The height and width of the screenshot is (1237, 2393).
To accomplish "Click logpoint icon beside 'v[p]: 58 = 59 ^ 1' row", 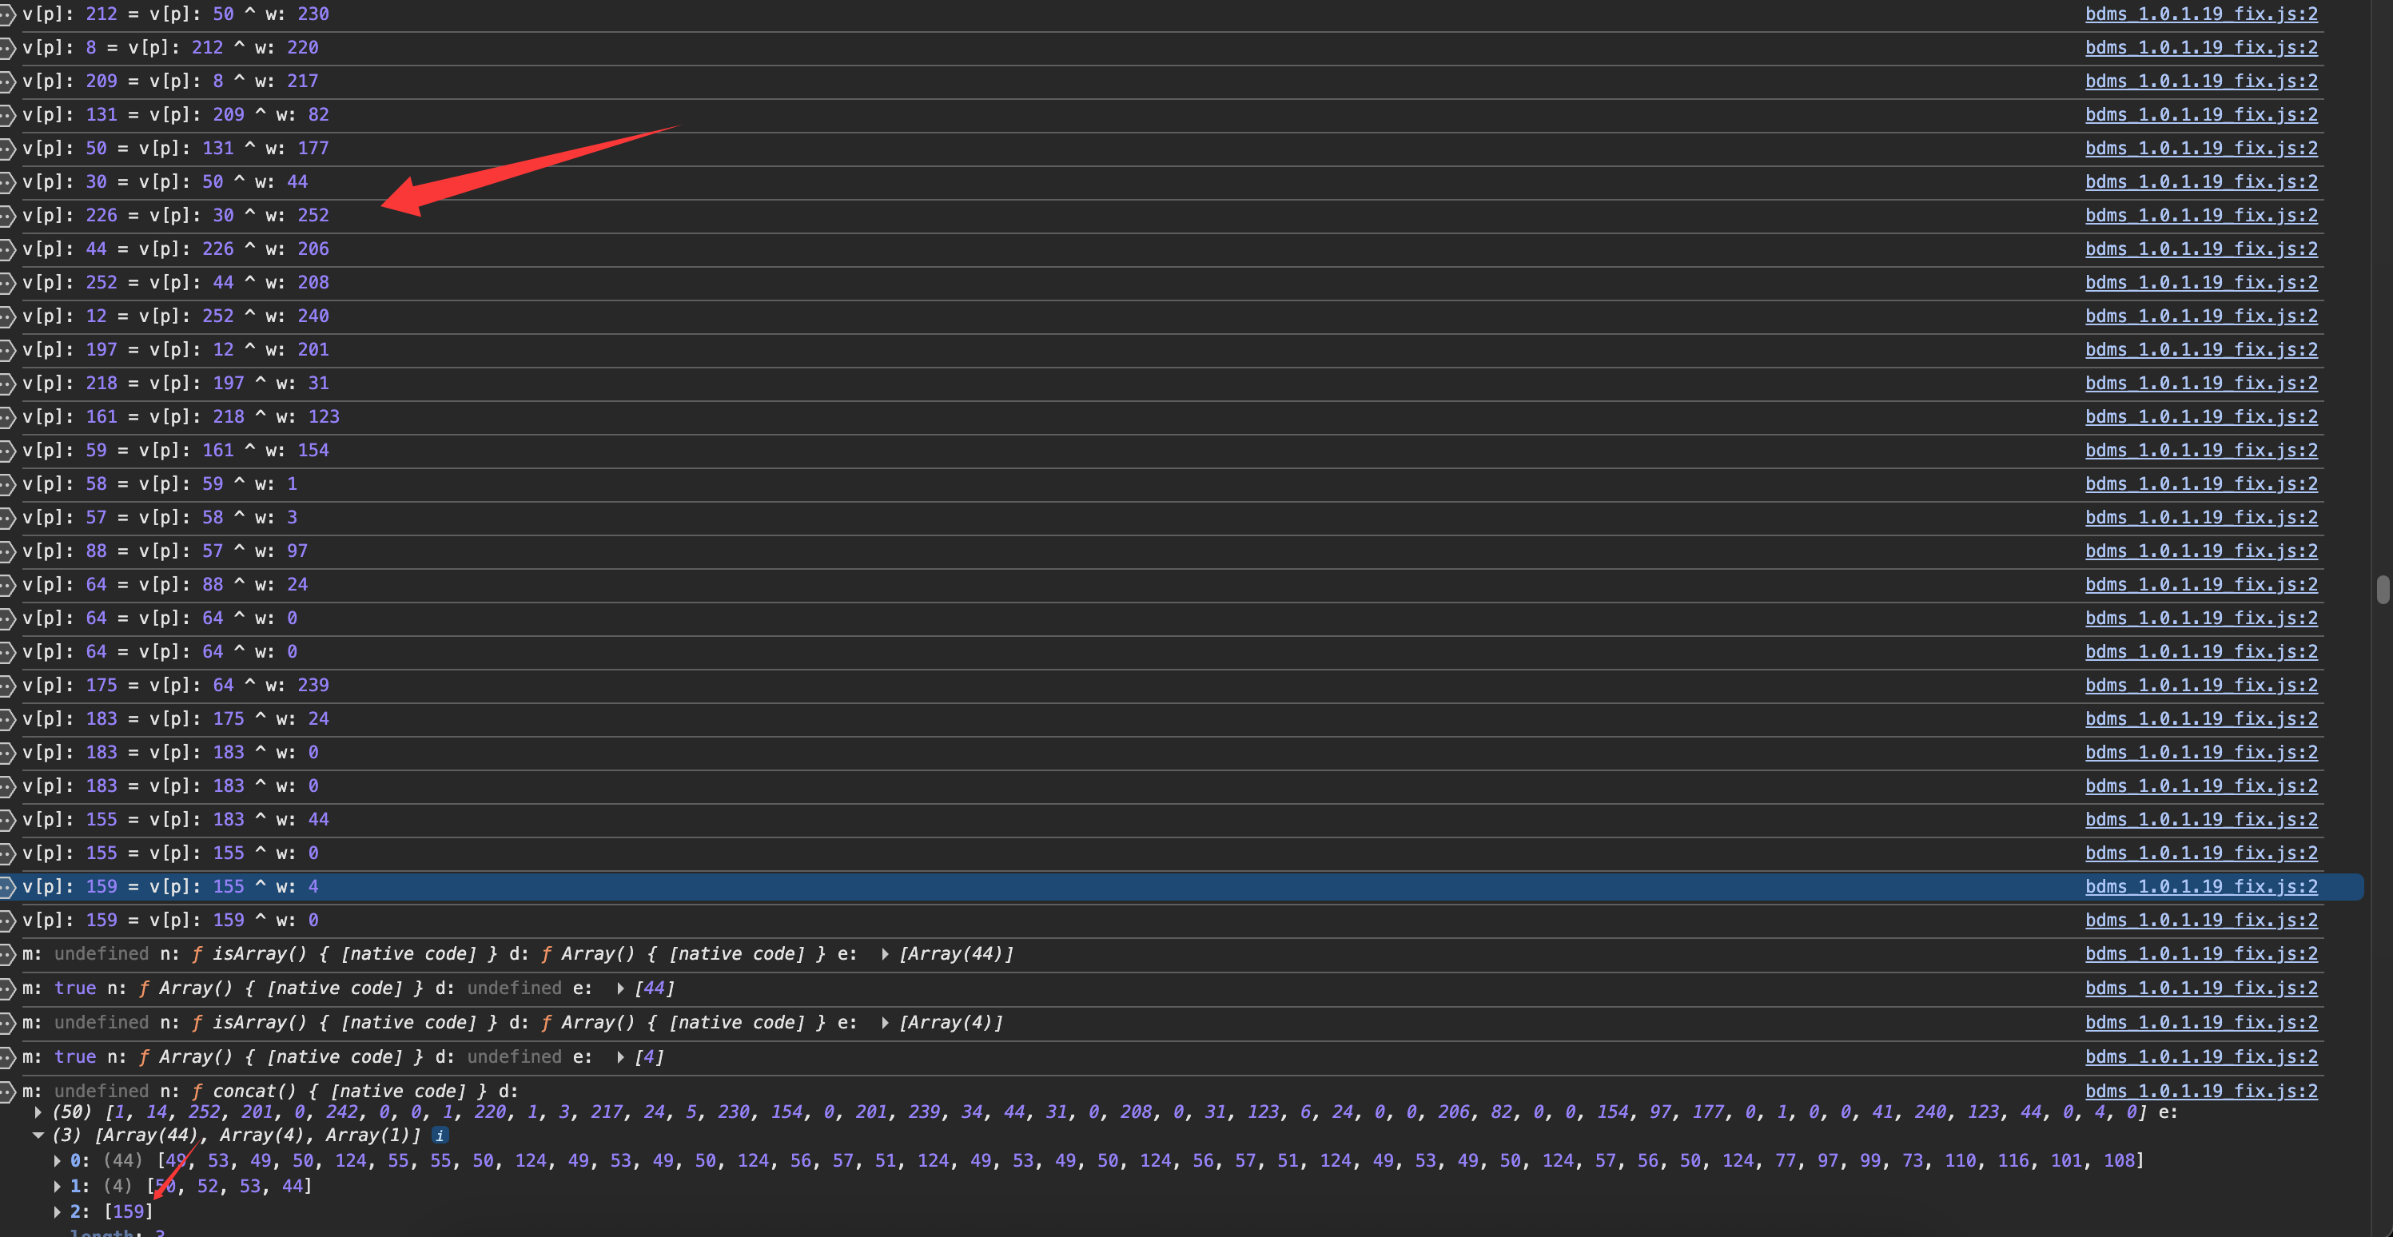I will pyautogui.click(x=7, y=483).
